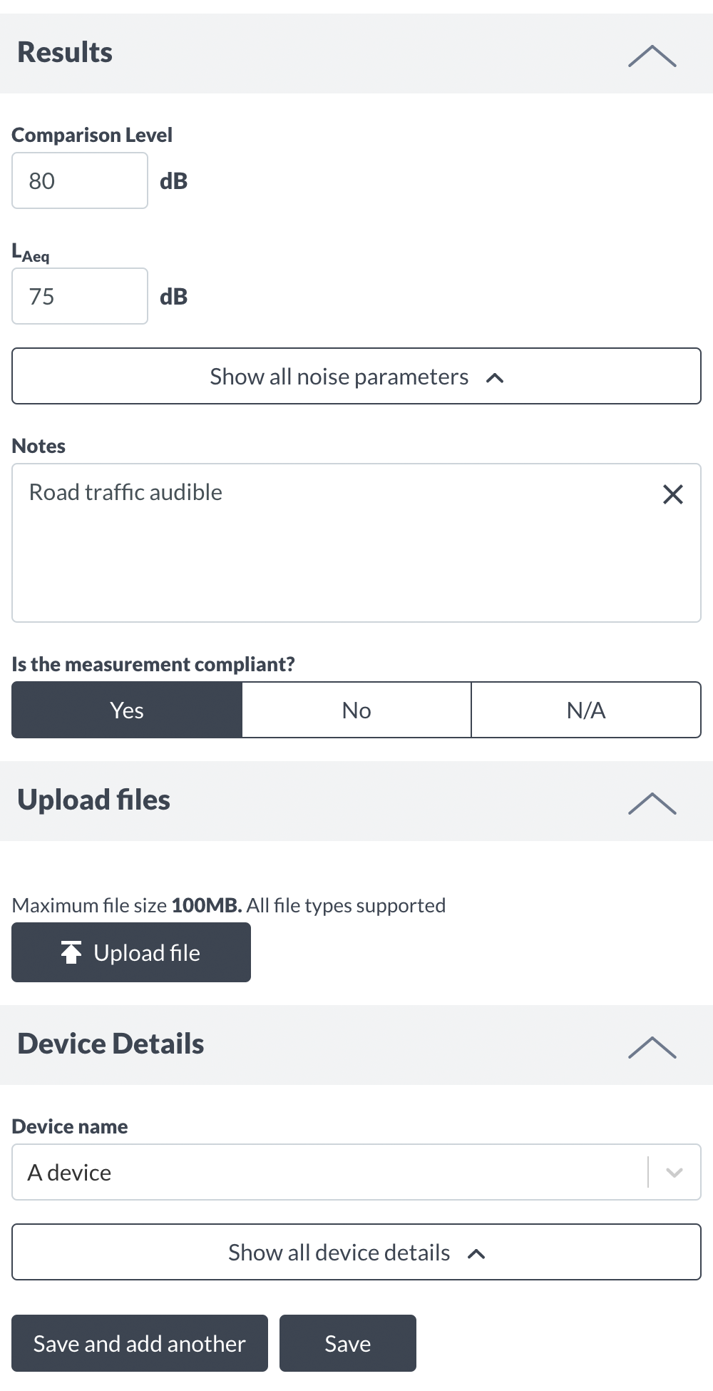Toggle the Results section header
713x1391 pixels.
pyautogui.click(x=356, y=53)
